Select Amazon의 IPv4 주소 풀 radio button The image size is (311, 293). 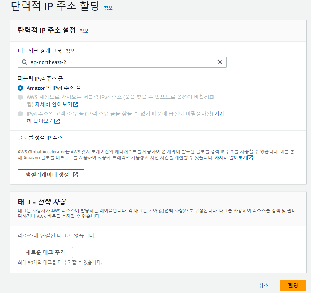click(20, 88)
